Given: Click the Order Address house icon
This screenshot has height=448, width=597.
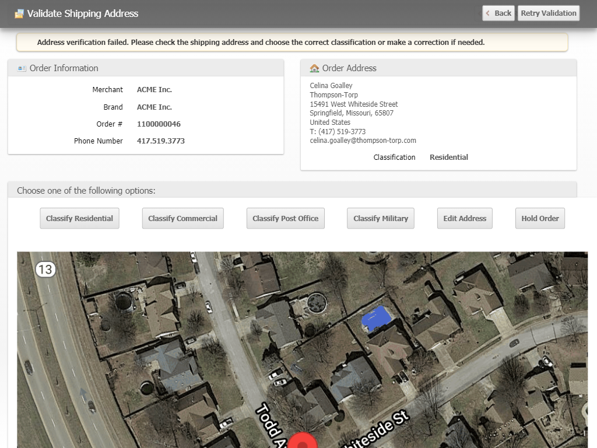Looking at the screenshot, I should click(314, 68).
